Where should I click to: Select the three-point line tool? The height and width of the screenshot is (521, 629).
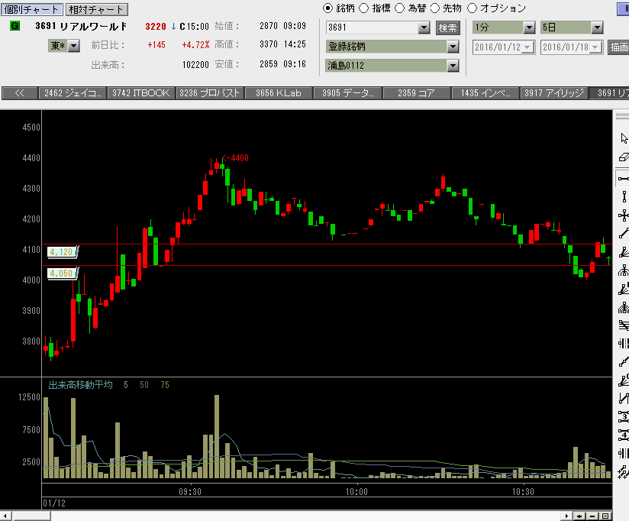624,417
